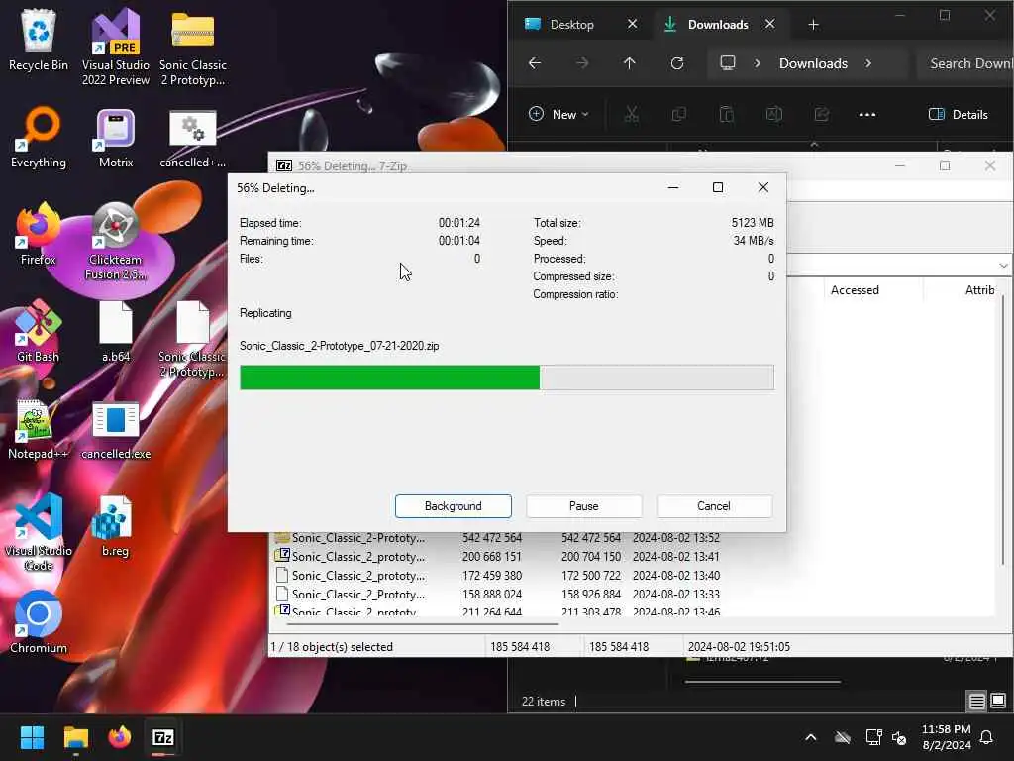The image size is (1014, 761).
Task: Open Clickteam Fusion 2.5 desktop icon
Action: click(x=115, y=241)
